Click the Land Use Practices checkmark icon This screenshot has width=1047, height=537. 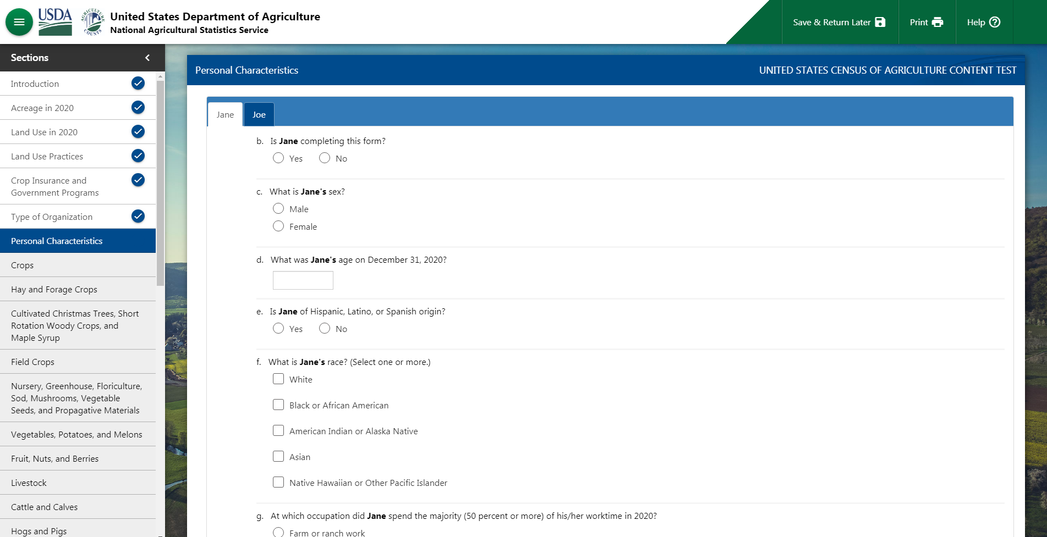pos(138,156)
